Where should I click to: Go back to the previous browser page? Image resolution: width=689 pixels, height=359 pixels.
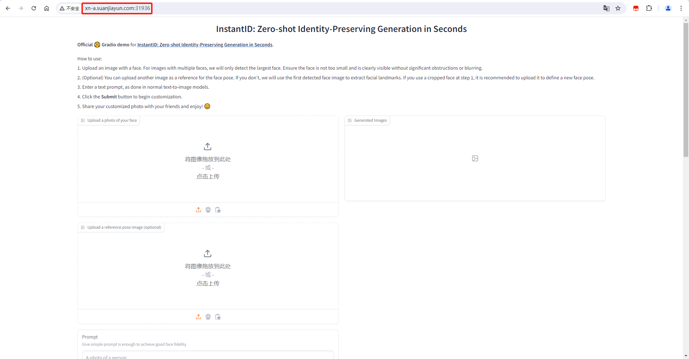(8, 8)
